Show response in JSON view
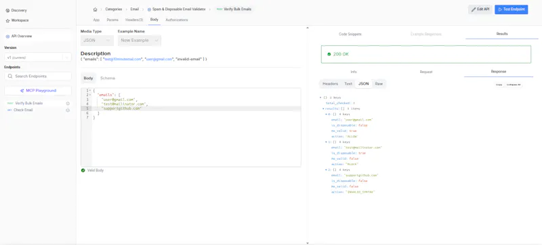Image resolution: width=542 pixels, height=245 pixels. pos(363,84)
